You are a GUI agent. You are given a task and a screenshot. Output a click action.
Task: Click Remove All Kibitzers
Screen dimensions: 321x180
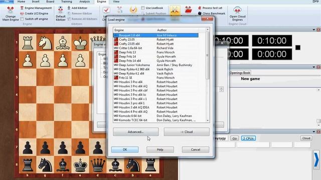[x=82, y=19]
